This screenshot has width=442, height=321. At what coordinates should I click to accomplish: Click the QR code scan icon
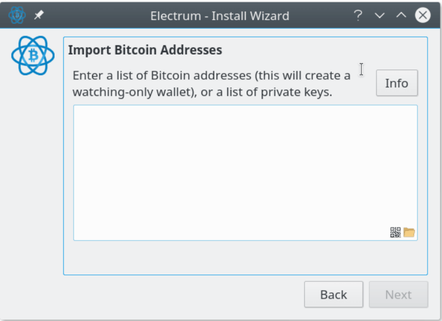click(x=395, y=233)
